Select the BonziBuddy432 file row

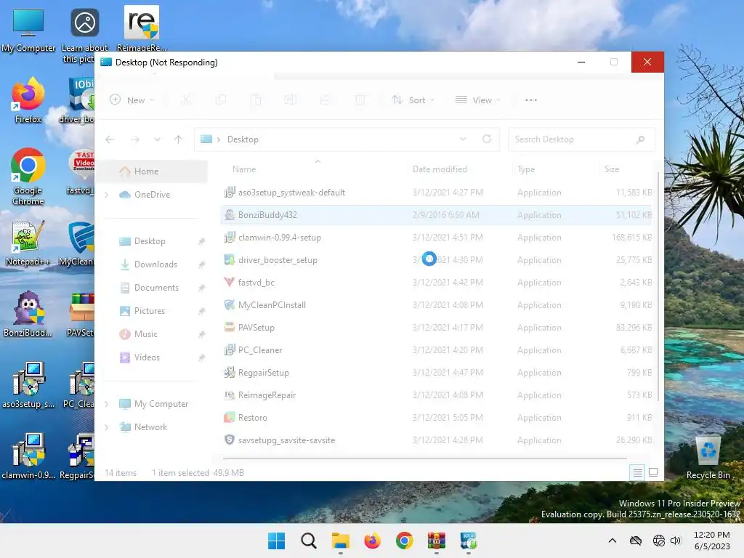tap(437, 215)
